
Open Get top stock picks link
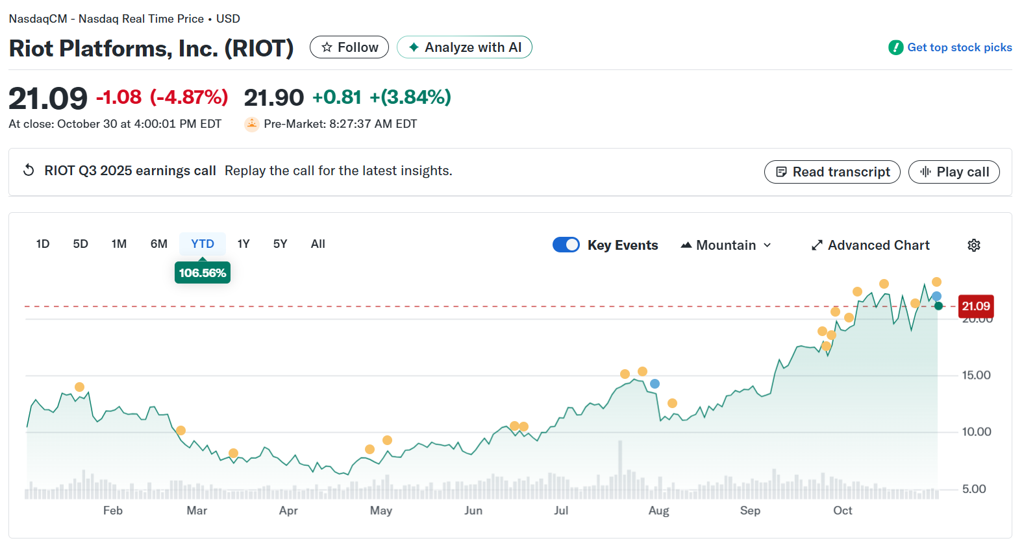(950, 47)
